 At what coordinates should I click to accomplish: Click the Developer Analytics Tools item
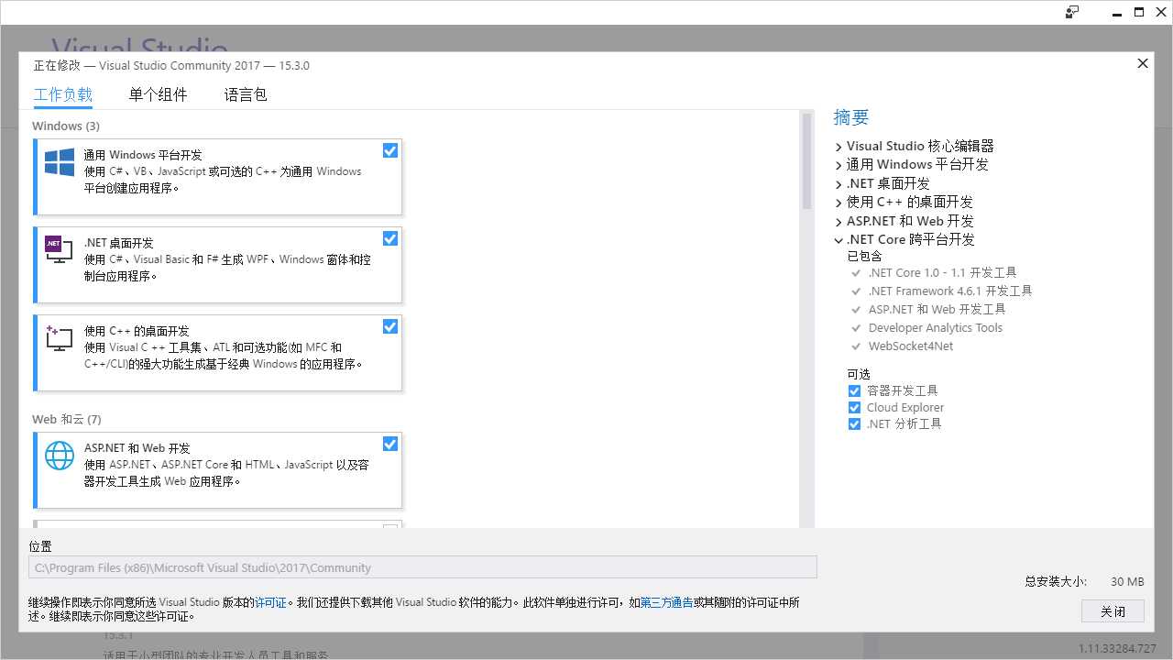(936, 327)
